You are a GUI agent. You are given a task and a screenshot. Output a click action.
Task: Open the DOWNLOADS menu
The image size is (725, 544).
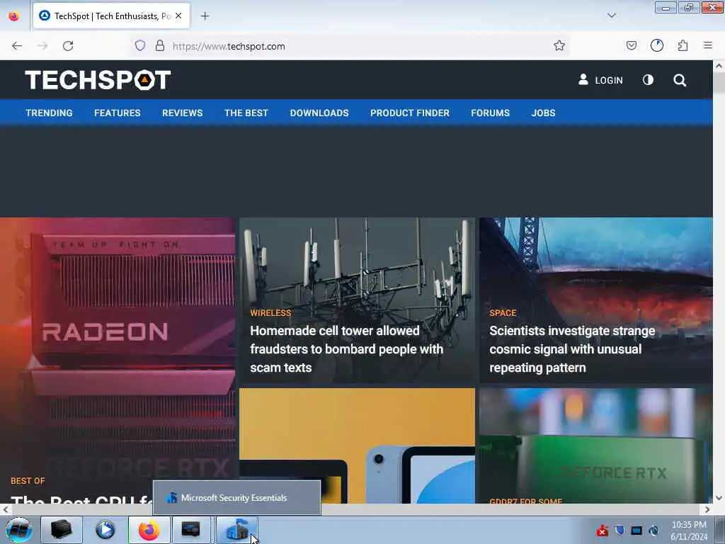tap(319, 113)
